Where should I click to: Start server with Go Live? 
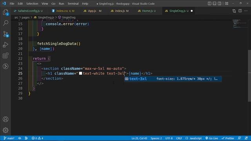tap(211, 138)
